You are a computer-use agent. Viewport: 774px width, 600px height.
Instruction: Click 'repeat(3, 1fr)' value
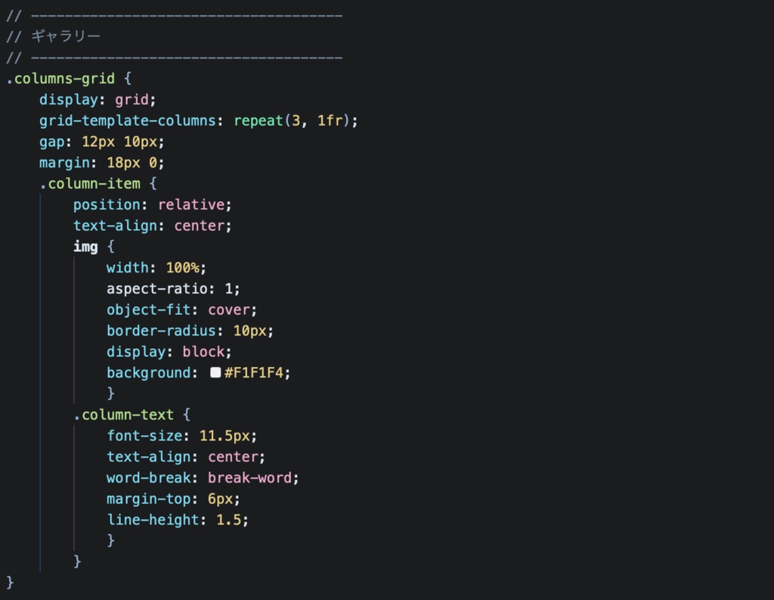tap(291, 120)
